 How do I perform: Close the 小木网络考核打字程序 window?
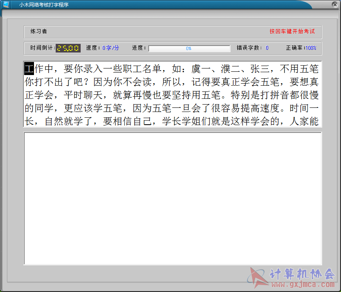coord(335,5)
